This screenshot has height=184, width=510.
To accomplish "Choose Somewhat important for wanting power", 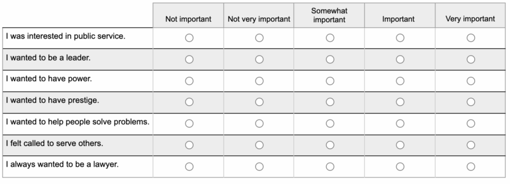I will coord(330,81).
